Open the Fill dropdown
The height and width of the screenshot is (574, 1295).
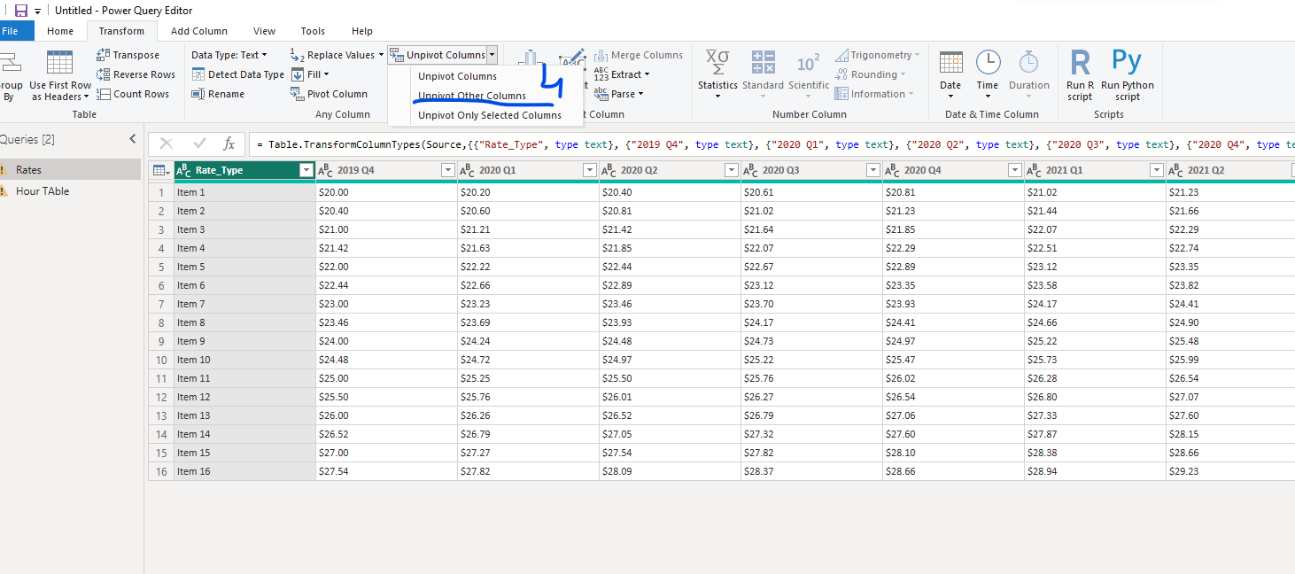(310, 74)
